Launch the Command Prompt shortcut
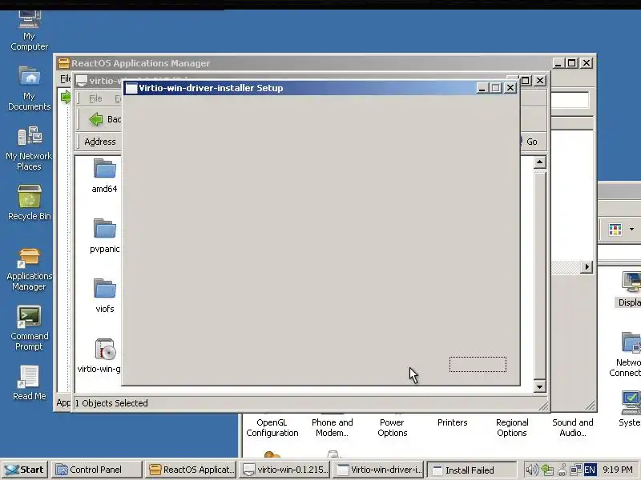Viewport: 641px width, 480px height. coord(30,329)
